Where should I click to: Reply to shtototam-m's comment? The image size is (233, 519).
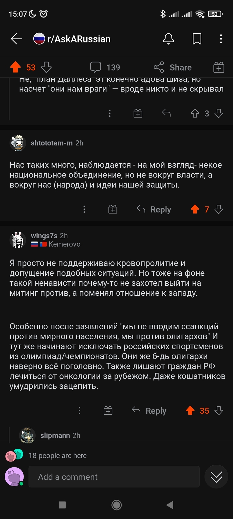click(x=154, y=209)
